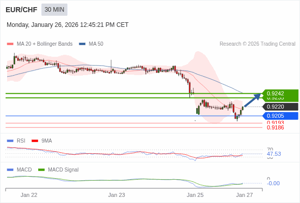Click the 9MA legend label
This screenshot has height=203, width=300.
47,141
